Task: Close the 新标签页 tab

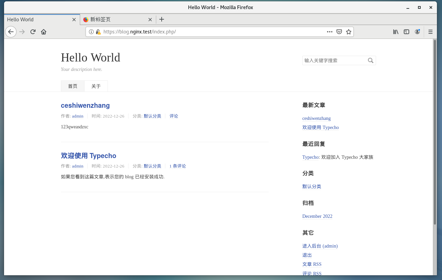Action: click(x=150, y=20)
